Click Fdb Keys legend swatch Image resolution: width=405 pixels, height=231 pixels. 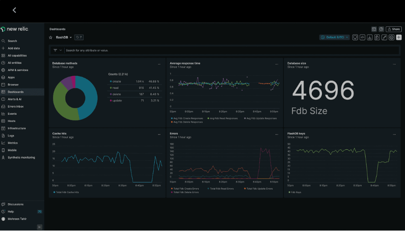[289, 192]
